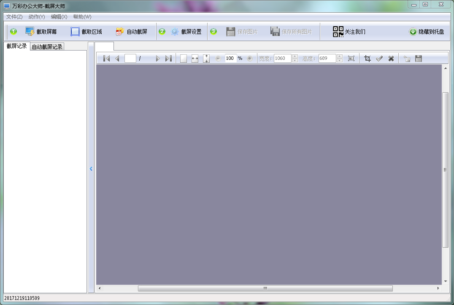Click the 截取屏幕 capture screen icon
This screenshot has height=305, width=454.
pyautogui.click(x=30, y=32)
